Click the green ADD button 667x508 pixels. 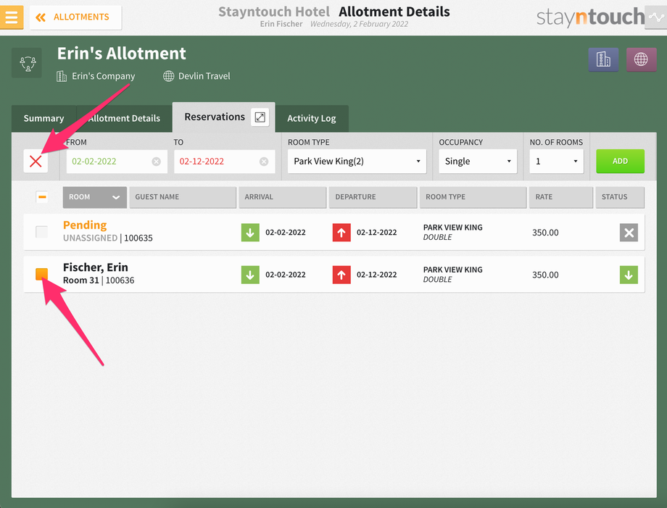(x=620, y=161)
